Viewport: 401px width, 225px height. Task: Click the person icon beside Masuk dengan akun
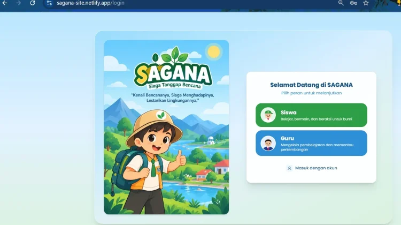pos(289,168)
